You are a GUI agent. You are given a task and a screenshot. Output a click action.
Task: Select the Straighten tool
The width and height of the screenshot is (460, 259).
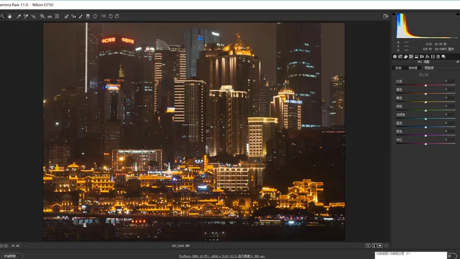point(50,16)
